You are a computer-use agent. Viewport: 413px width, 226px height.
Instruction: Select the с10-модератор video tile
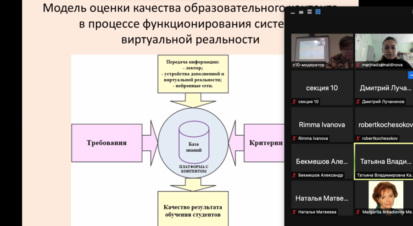(322, 49)
